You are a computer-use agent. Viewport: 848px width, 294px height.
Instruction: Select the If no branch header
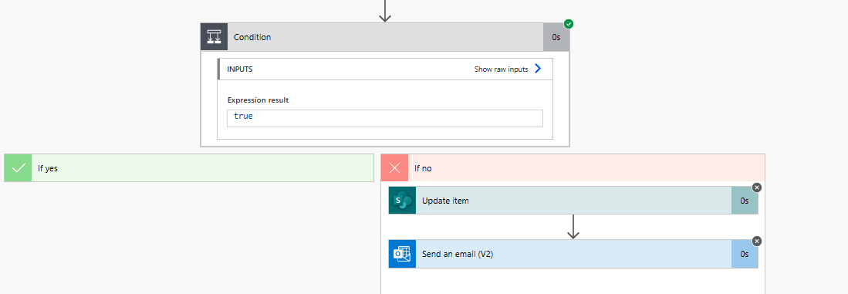tap(573, 168)
